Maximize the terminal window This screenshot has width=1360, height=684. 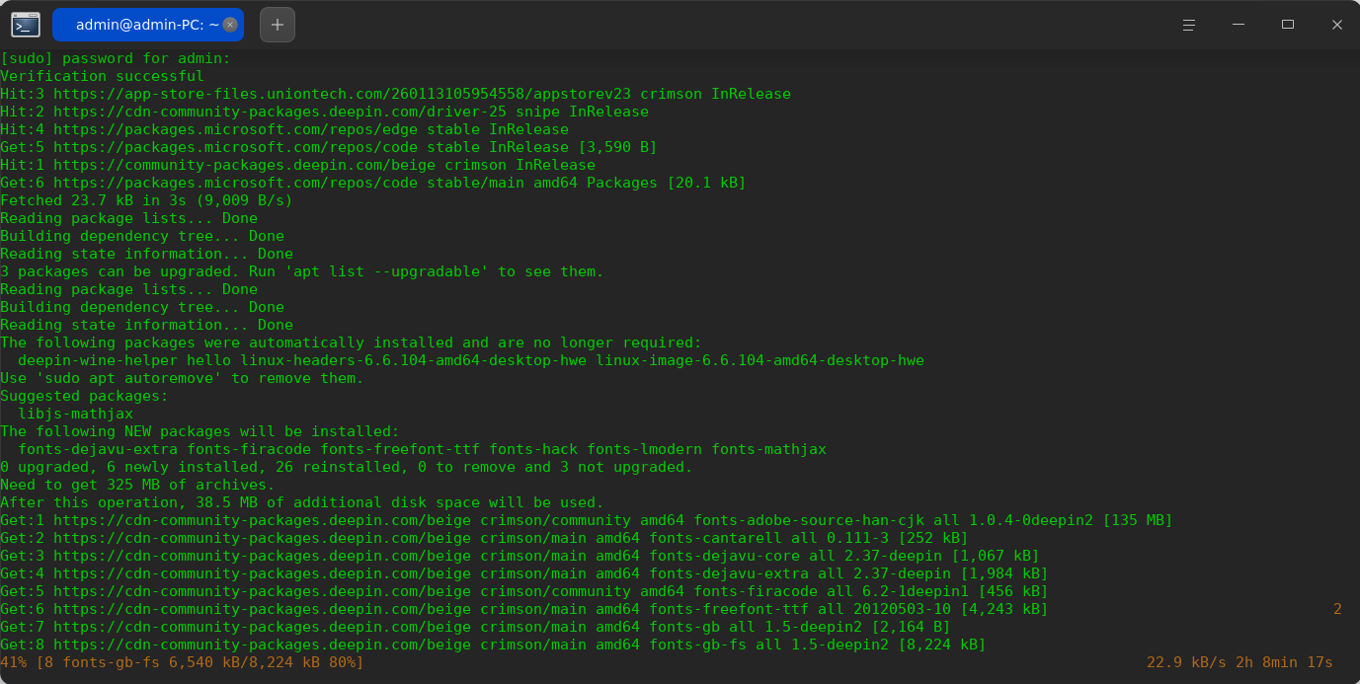[1288, 25]
